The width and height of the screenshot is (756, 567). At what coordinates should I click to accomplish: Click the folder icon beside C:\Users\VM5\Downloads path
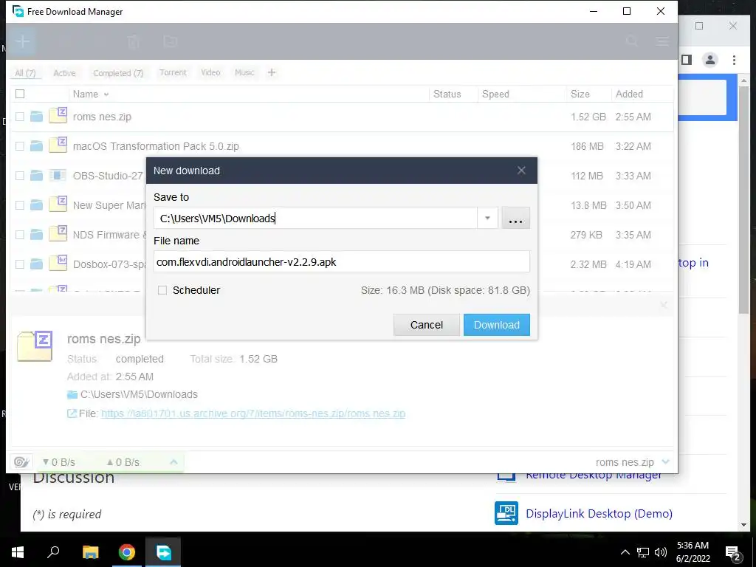[72, 395]
